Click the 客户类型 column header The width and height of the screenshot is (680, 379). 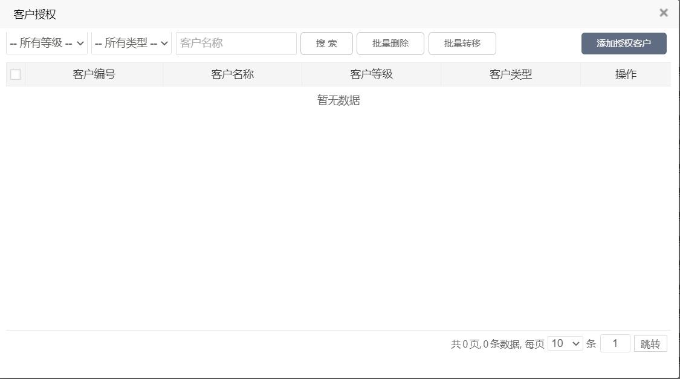coord(510,74)
